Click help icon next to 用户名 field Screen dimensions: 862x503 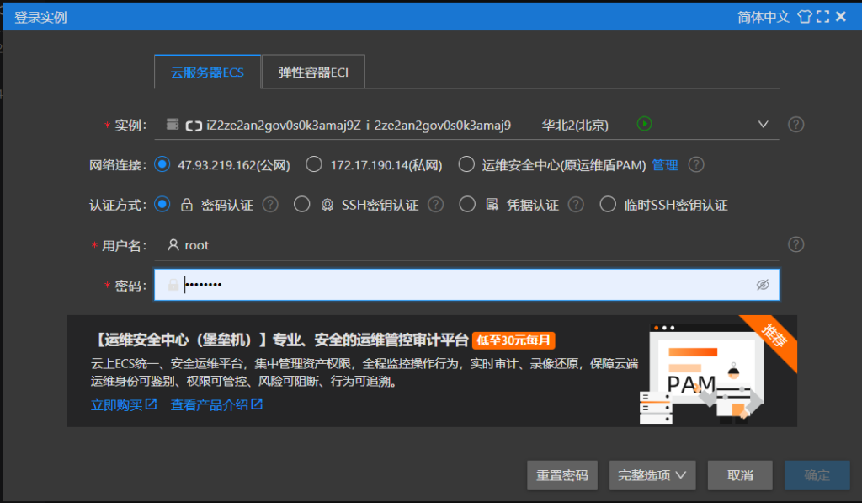click(x=795, y=245)
